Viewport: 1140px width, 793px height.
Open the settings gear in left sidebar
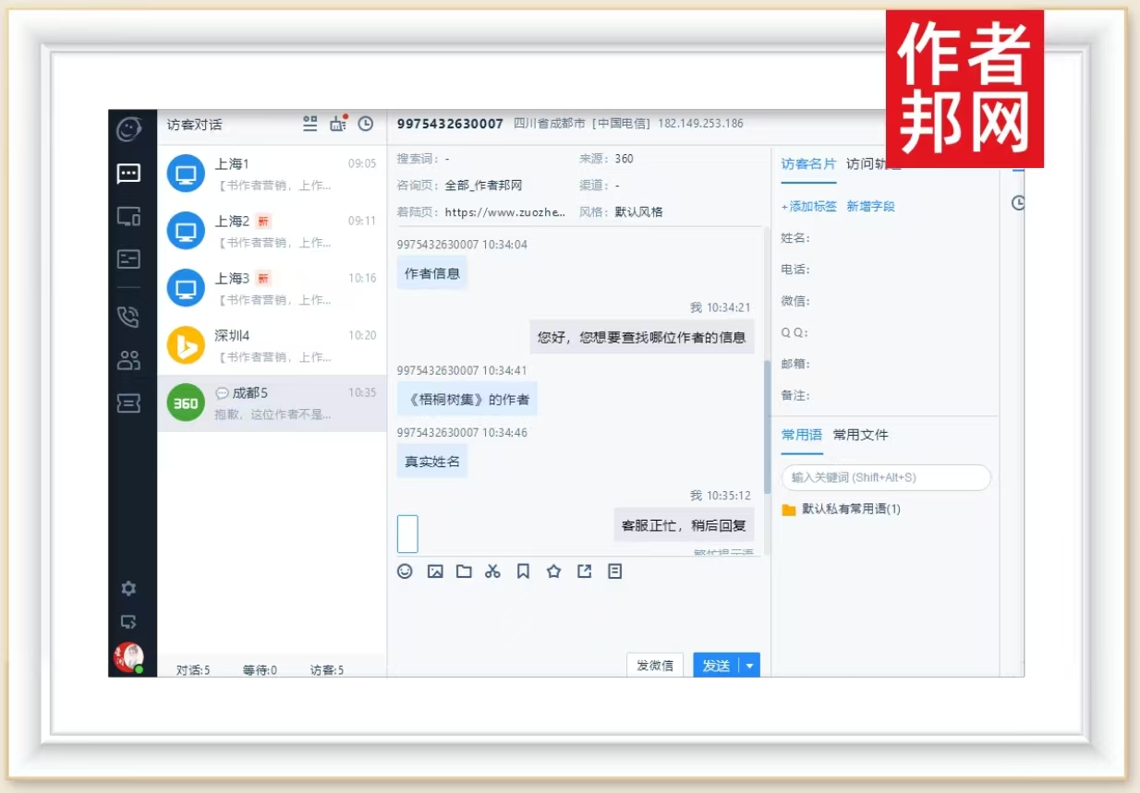click(128, 588)
